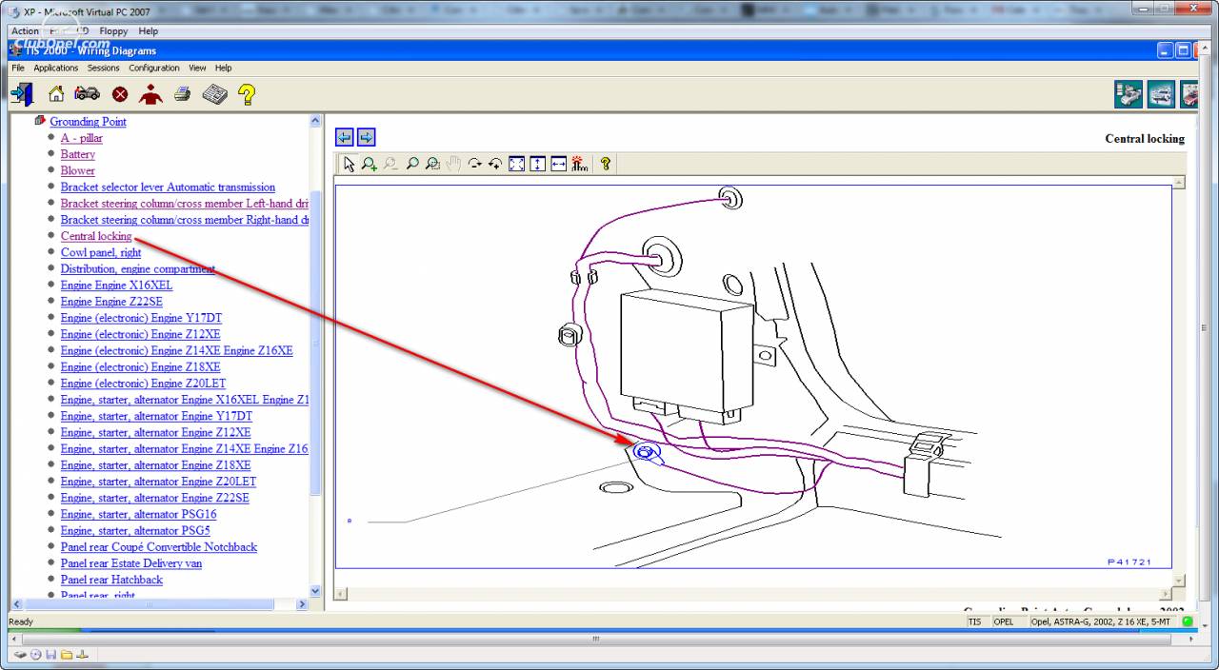Click the tree panel scroll up arrow
1219x670 pixels.
tap(316, 121)
